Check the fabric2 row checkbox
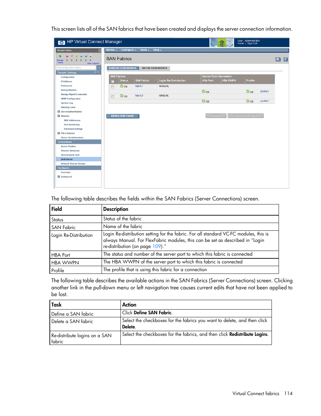This screenshot has height=416, width=321. tap(113, 96)
